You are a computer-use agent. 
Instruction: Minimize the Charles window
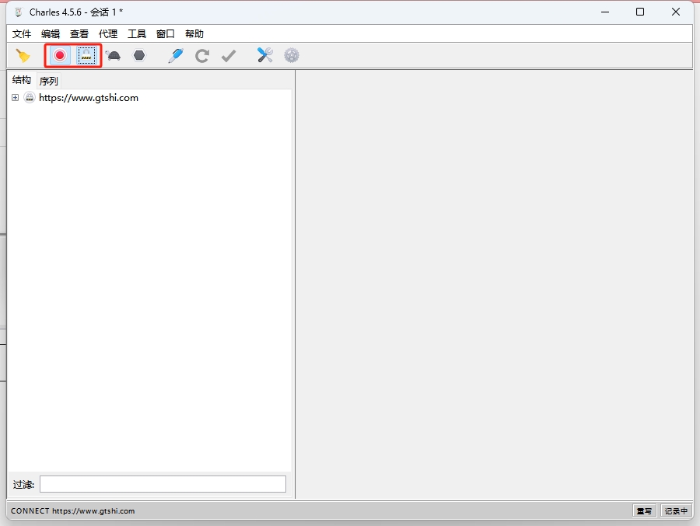point(605,12)
